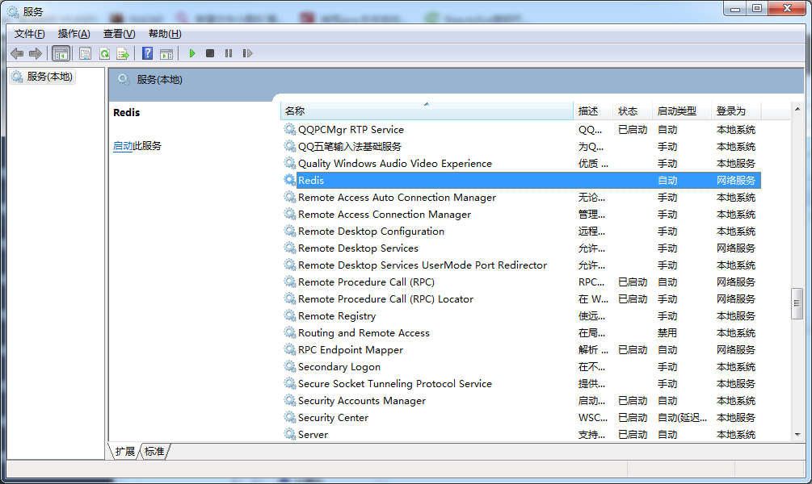Select Remote Desktop Configuration service

[371, 232]
